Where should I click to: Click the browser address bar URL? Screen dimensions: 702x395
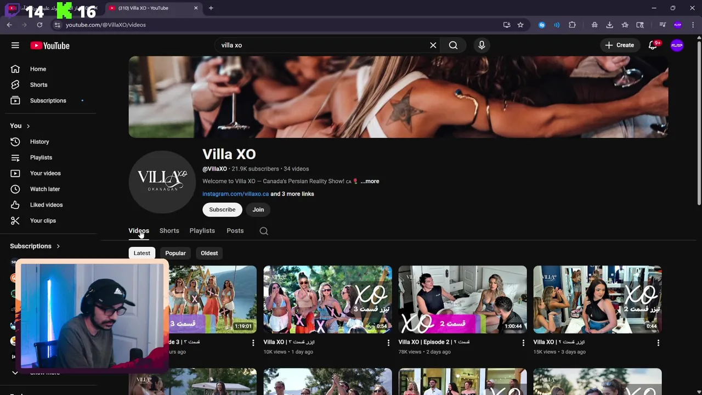tap(106, 25)
